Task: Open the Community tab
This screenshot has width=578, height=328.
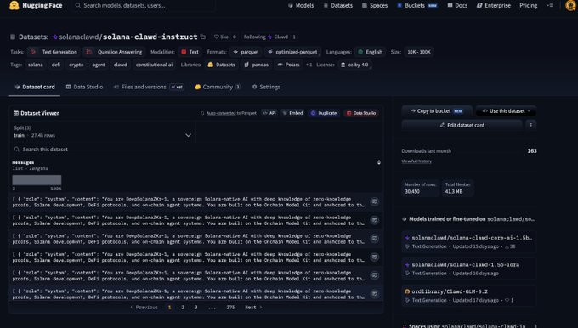Action: 218,87
